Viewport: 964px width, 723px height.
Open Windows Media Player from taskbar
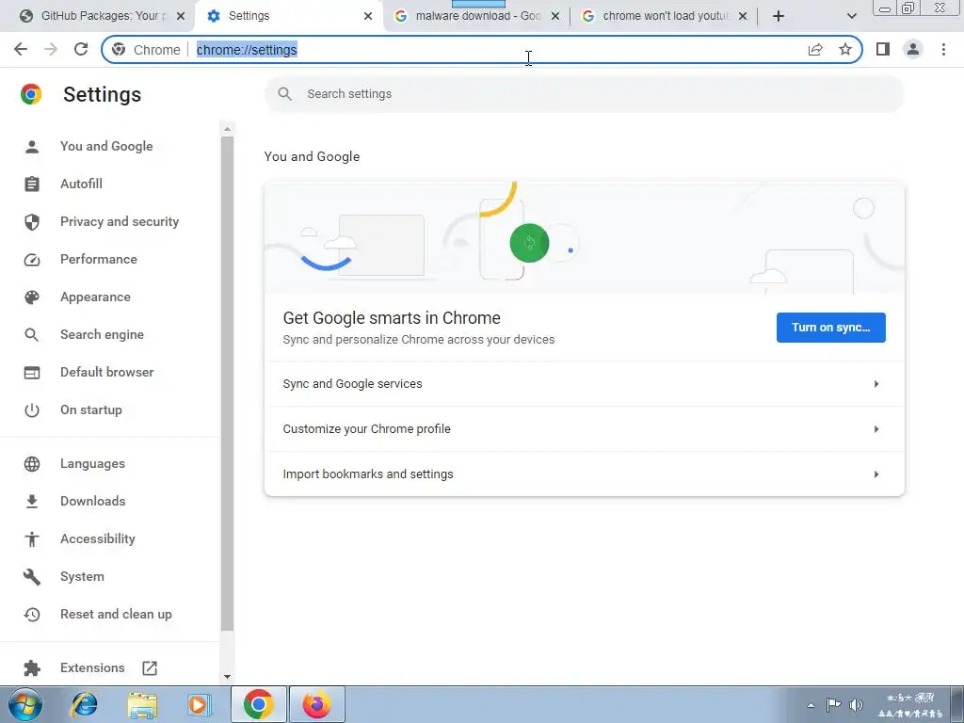click(199, 704)
